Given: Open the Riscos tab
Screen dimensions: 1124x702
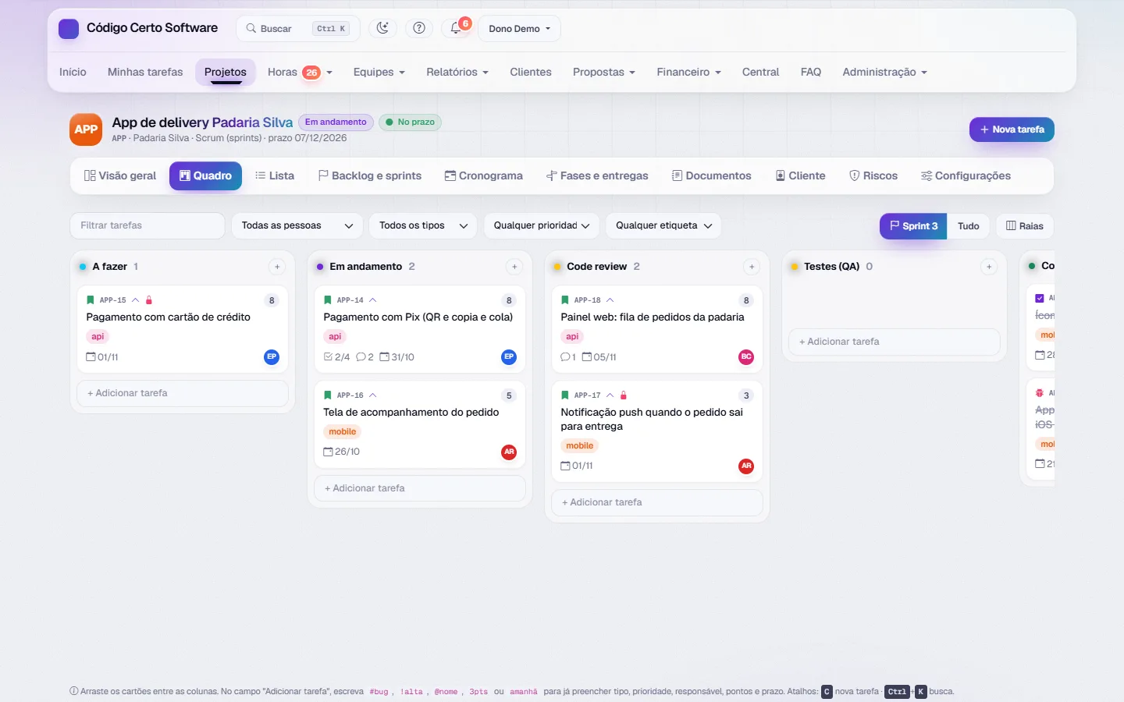Looking at the screenshot, I should (x=873, y=176).
